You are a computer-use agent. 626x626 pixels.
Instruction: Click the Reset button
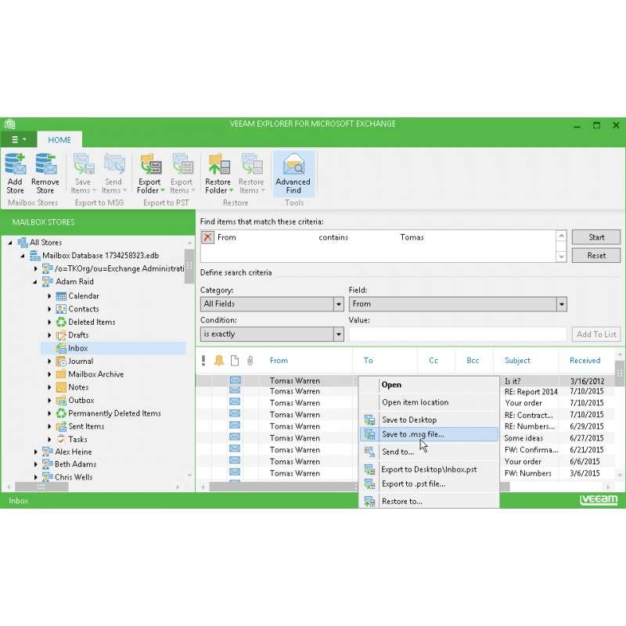pyautogui.click(x=596, y=256)
